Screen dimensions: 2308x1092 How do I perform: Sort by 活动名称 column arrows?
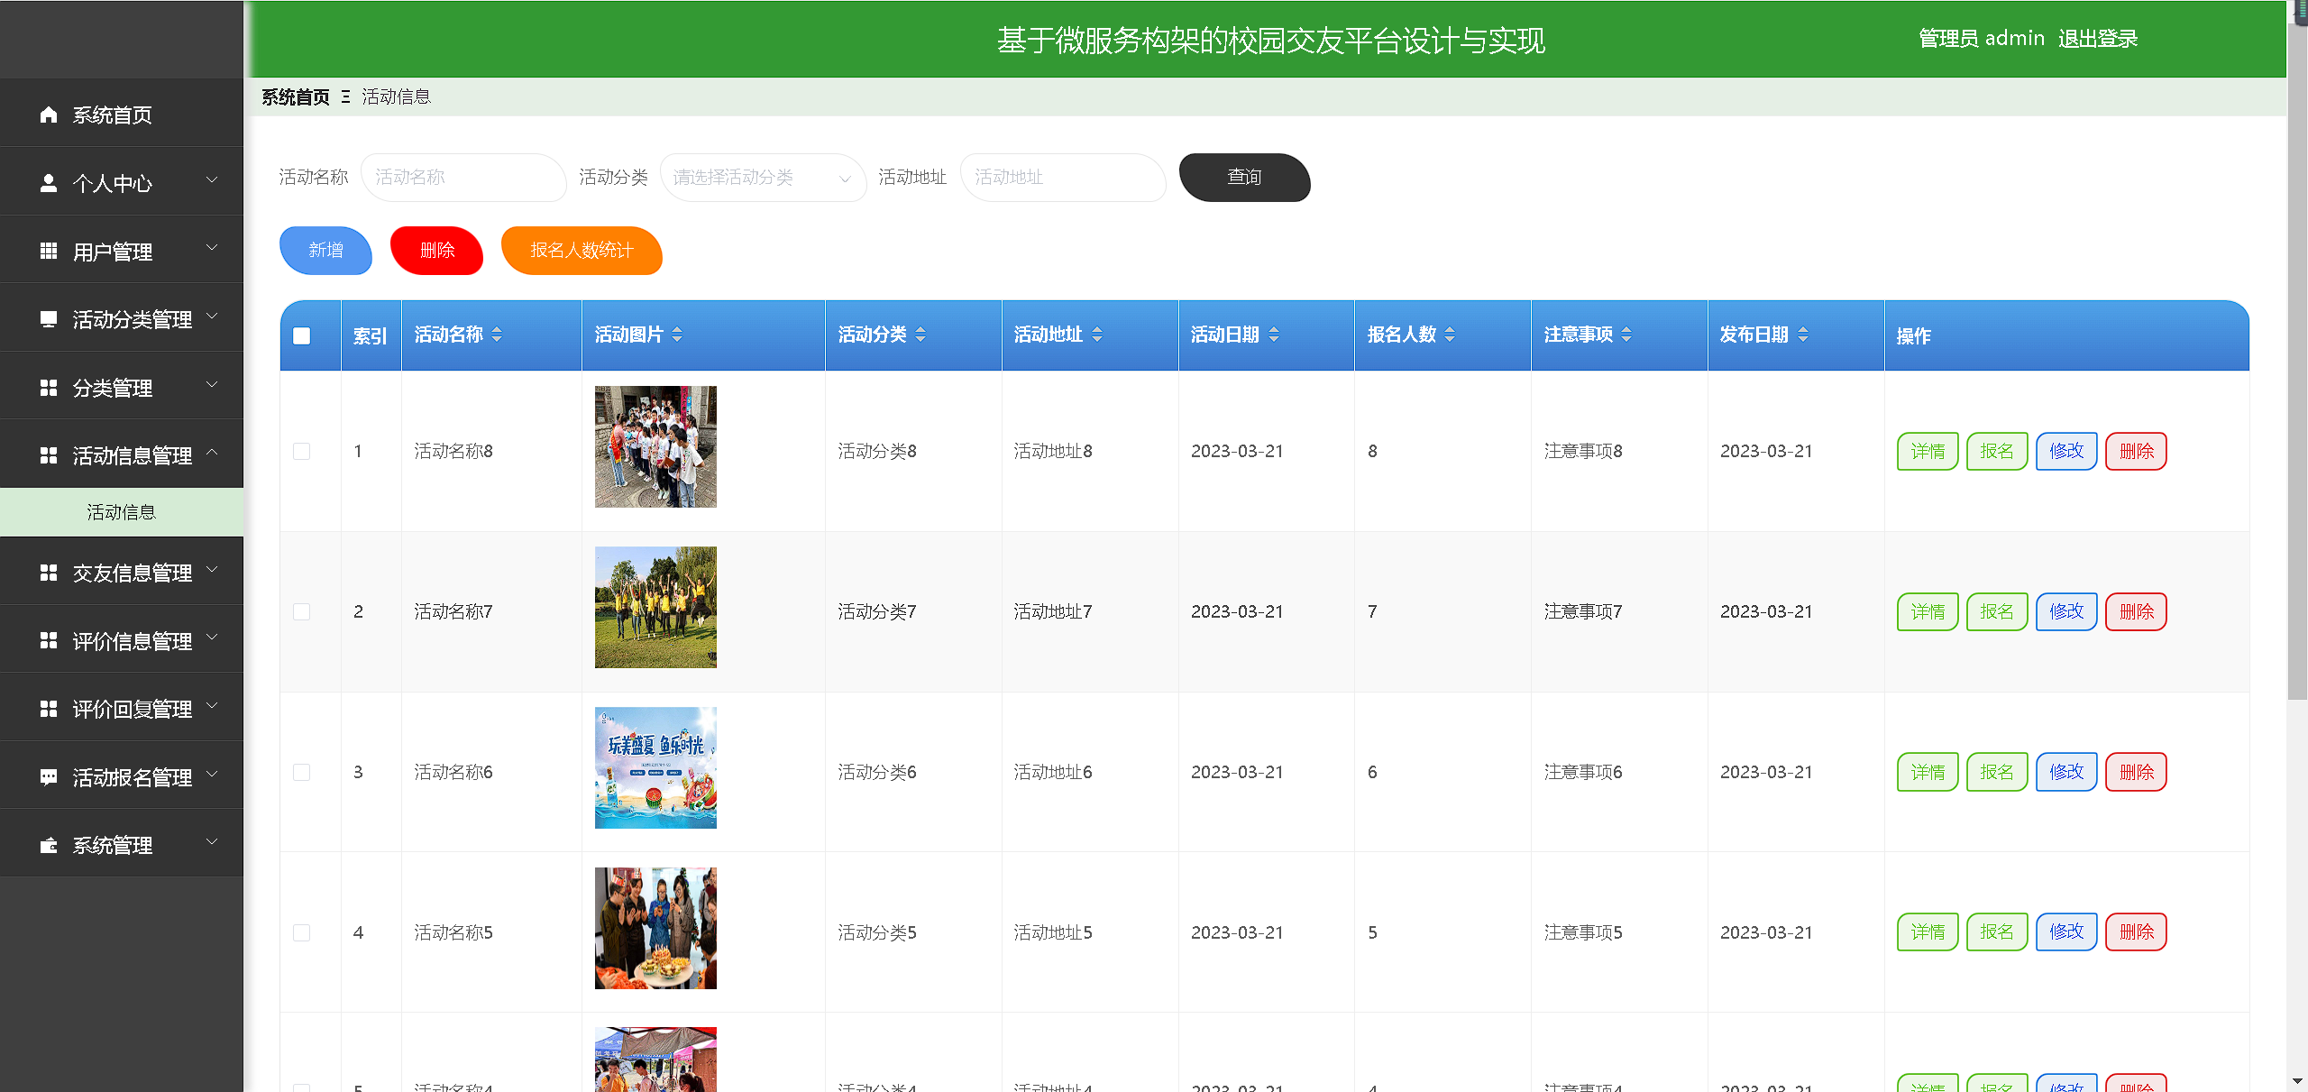click(497, 335)
